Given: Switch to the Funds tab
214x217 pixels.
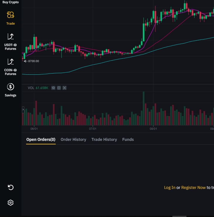Looking at the screenshot, I should [x=128, y=139].
